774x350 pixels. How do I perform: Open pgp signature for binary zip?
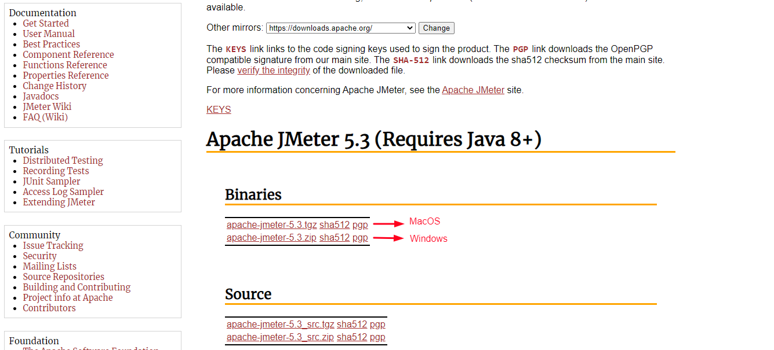click(360, 238)
